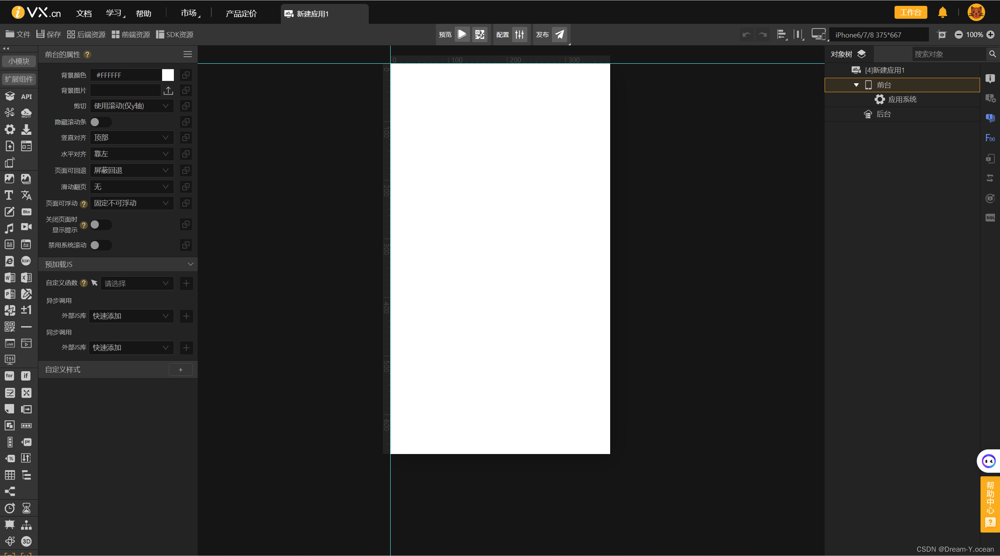Select the QR code component
1000x556 pixels.
pyautogui.click(x=9, y=327)
